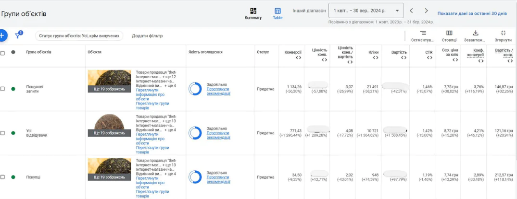Screen dimensions: 517x199
Task: Click ad quality progress ring for Усі відвідувачі
Action: coord(195,133)
